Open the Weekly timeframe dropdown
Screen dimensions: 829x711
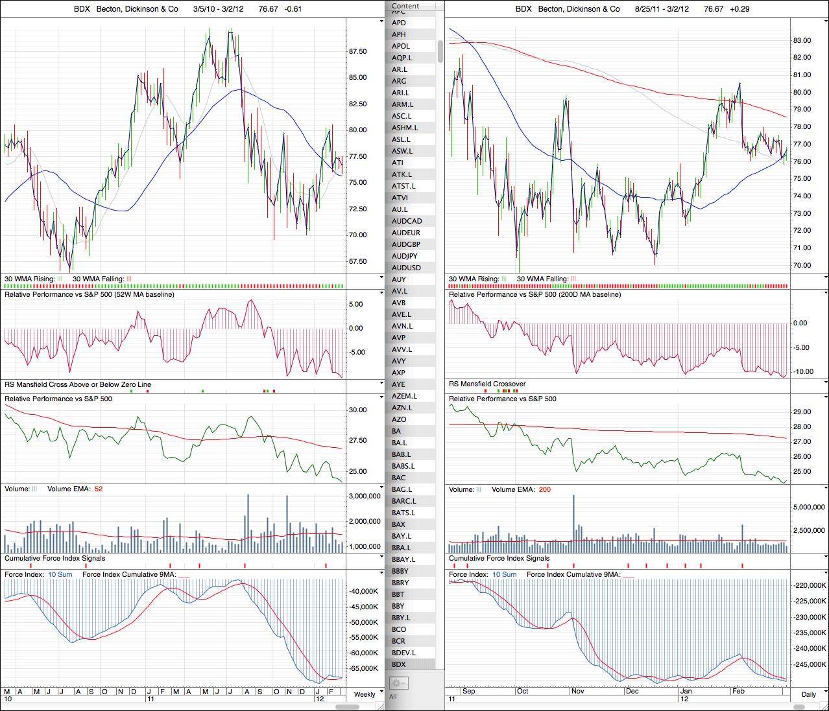(x=367, y=694)
